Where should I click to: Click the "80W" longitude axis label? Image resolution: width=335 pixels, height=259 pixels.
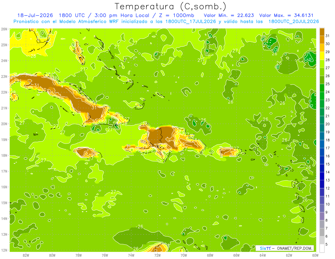(52, 255)
